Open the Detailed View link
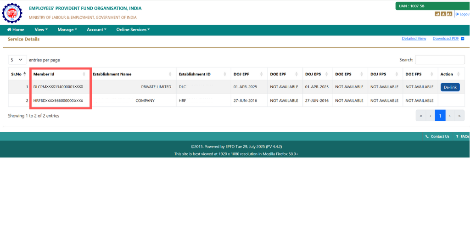The image size is (470, 232). pyautogui.click(x=414, y=39)
